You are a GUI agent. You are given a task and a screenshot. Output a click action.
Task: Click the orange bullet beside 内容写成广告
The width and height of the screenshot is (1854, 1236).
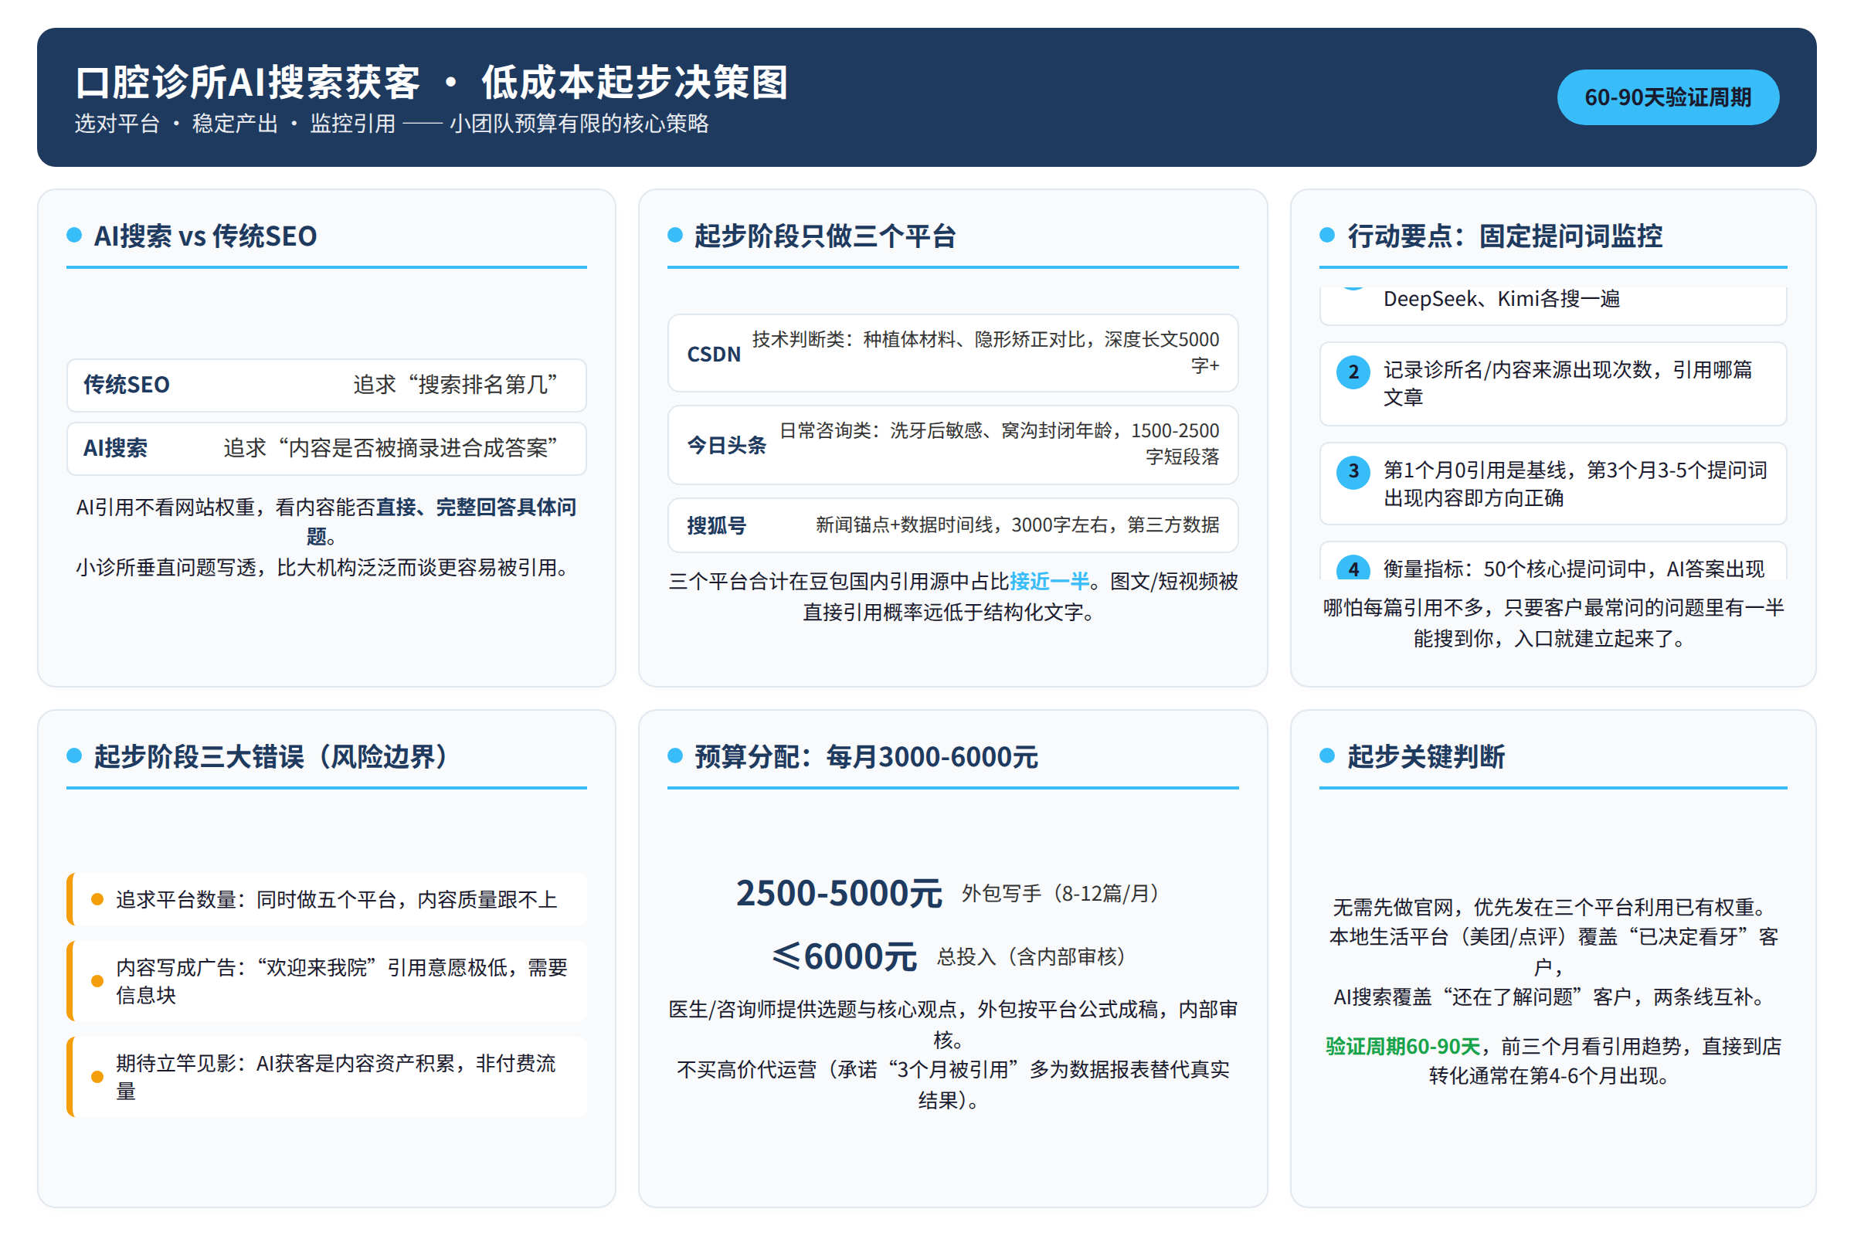[x=97, y=980]
